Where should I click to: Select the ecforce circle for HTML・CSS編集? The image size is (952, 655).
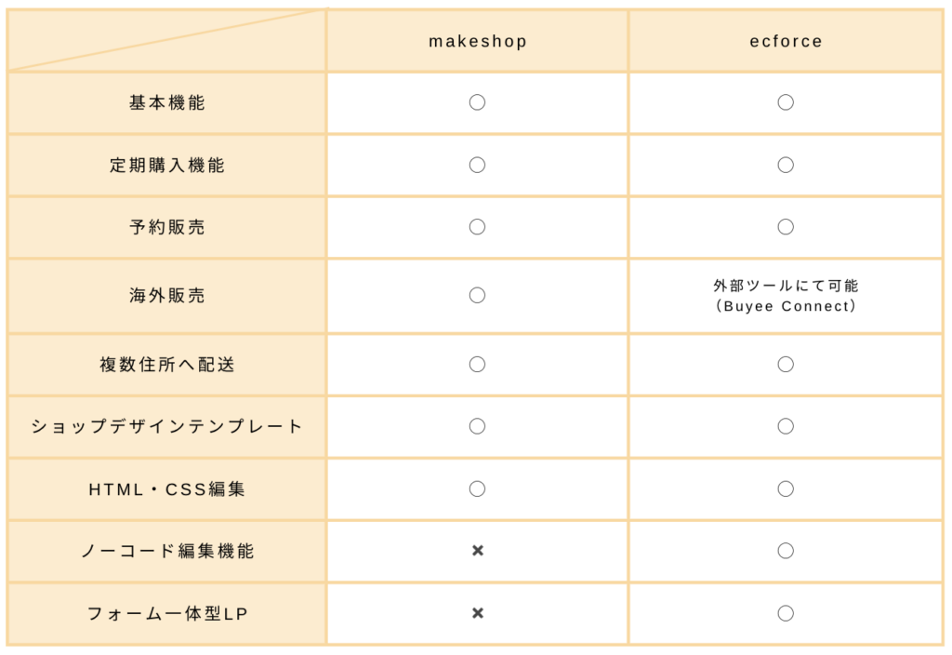click(x=786, y=488)
